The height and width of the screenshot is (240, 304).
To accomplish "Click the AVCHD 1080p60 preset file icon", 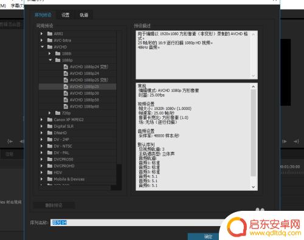I will (x=66, y=106).
